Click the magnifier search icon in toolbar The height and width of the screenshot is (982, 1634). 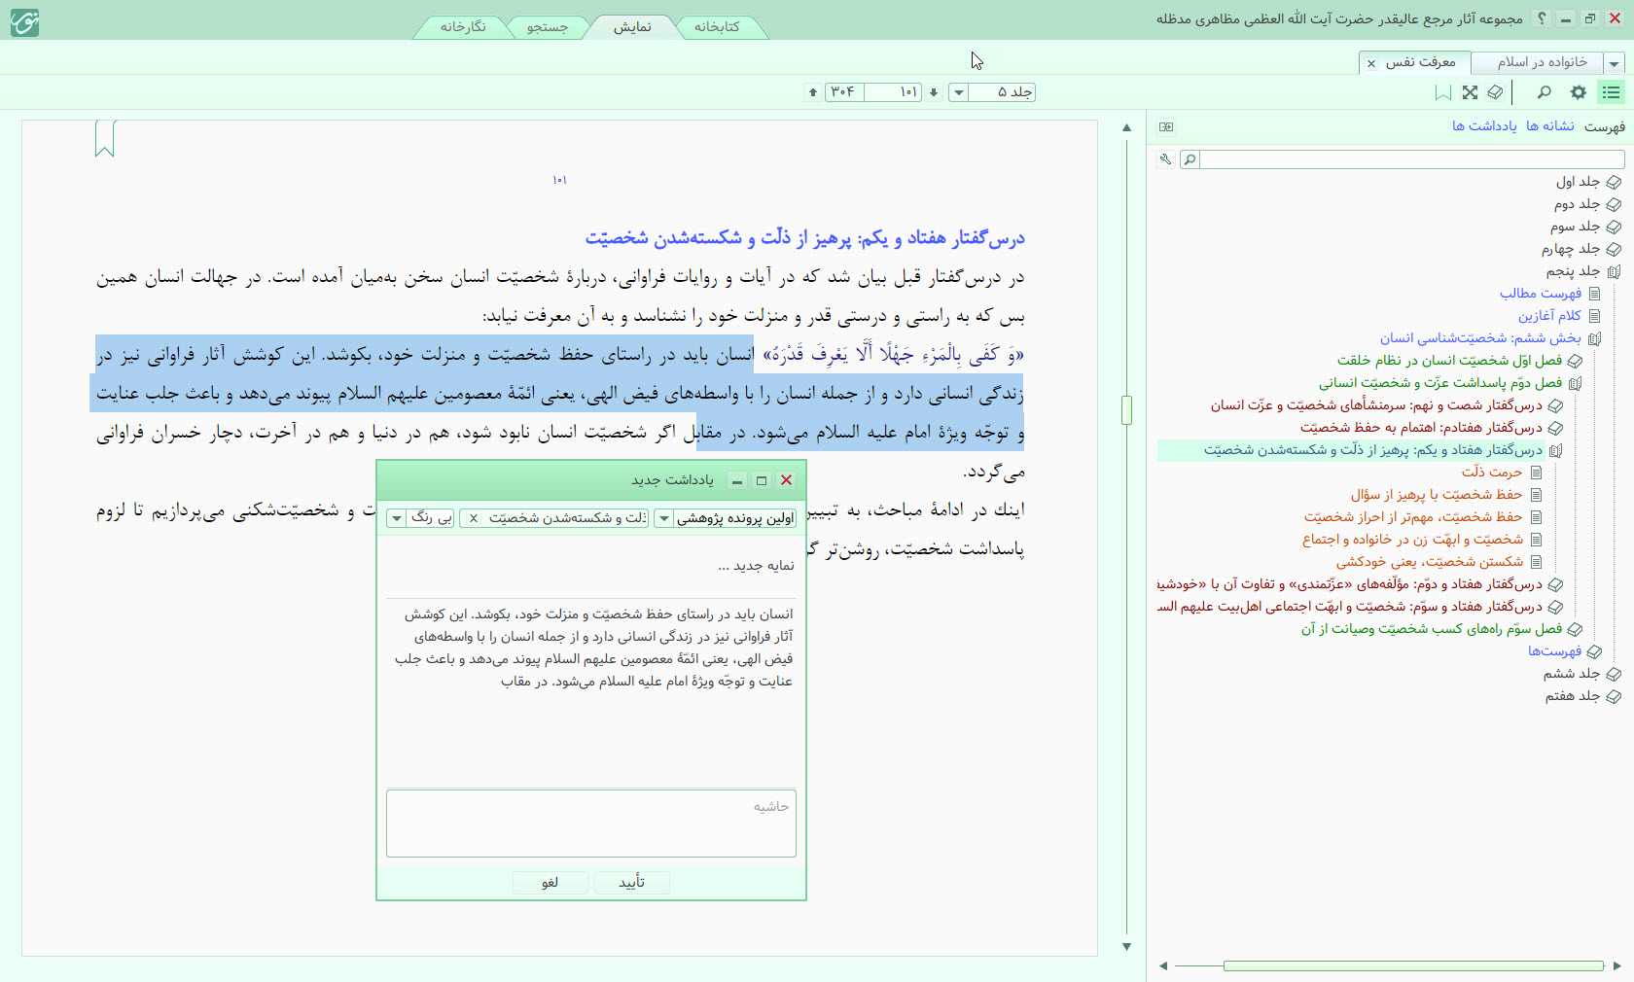click(1544, 92)
